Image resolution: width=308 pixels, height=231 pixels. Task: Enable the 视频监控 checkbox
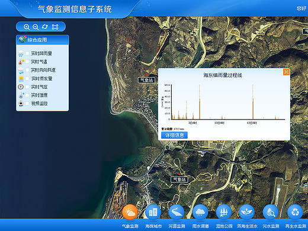[x=27, y=104]
